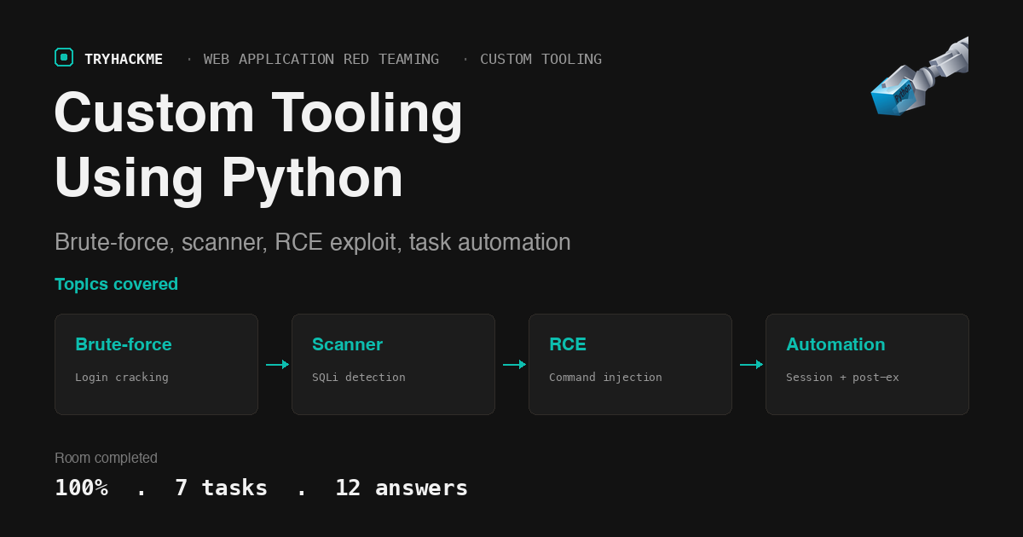The image size is (1023, 537).
Task: Open the Brute-force topic card
Action: pyautogui.click(x=156, y=364)
